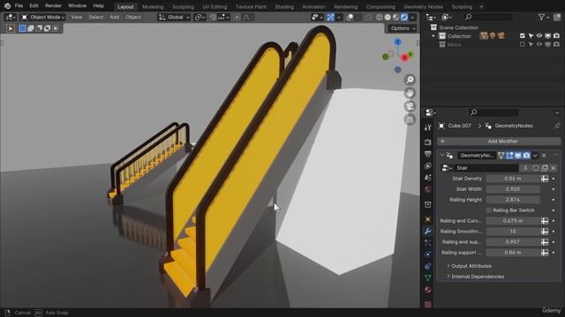Open the viewport object visibility selector

(317, 18)
